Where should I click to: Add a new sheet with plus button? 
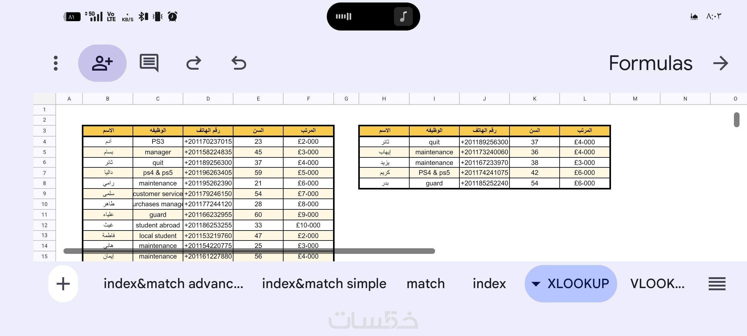tap(63, 284)
